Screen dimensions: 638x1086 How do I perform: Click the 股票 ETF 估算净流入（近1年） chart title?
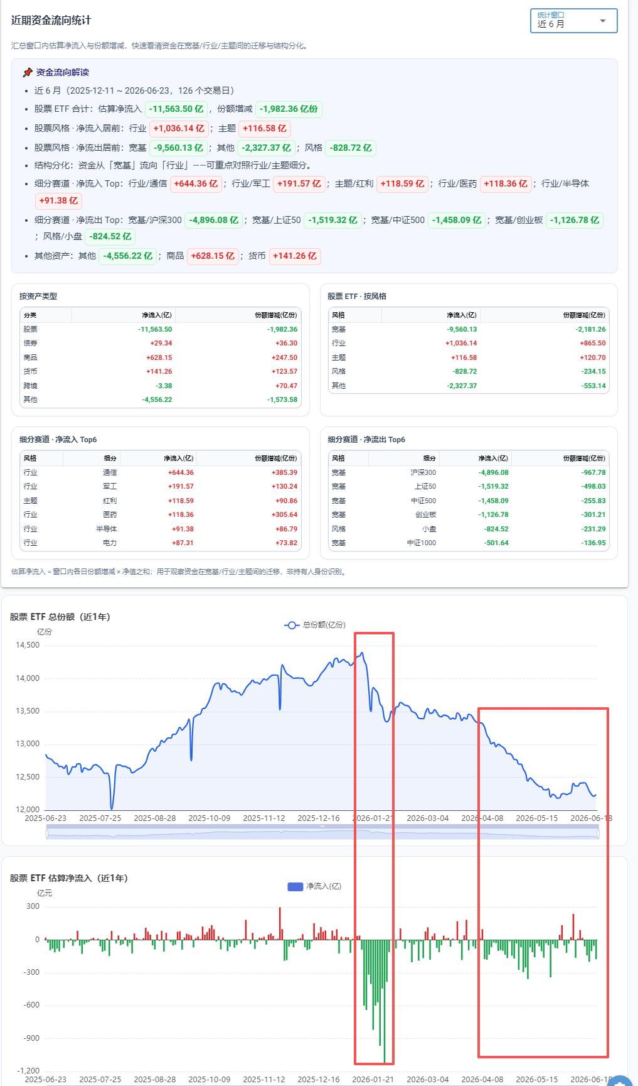(x=69, y=879)
